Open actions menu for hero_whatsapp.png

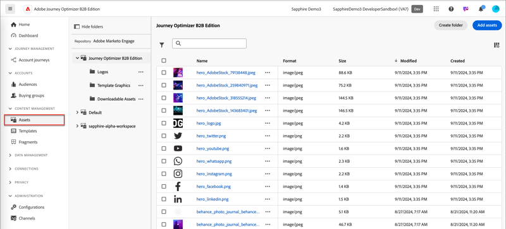267,161
